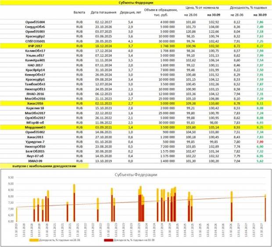Image resolution: width=272 pixels, height=247 pixels.
Task: Select the cell 'НАО 2017'
Action: coord(35,65)
